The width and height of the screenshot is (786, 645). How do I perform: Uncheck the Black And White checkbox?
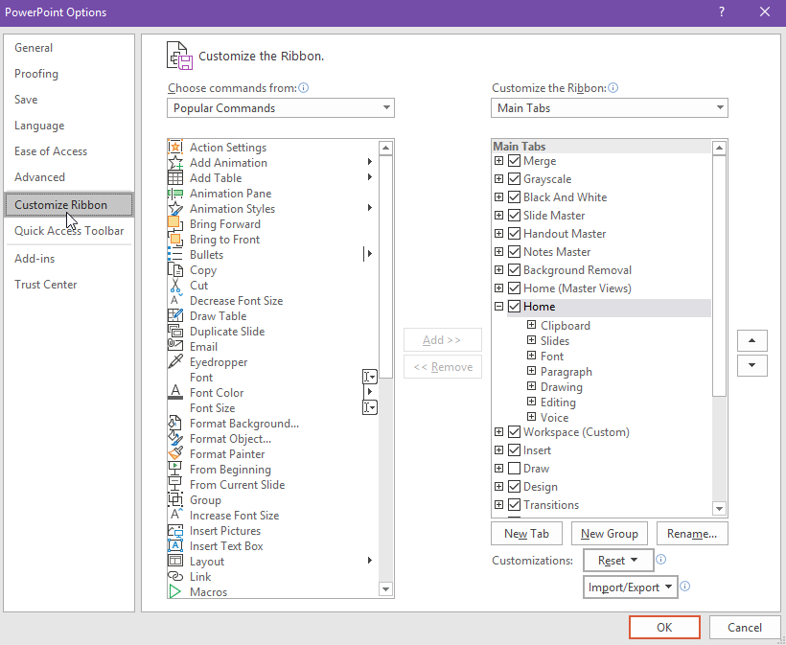coord(514,197)
